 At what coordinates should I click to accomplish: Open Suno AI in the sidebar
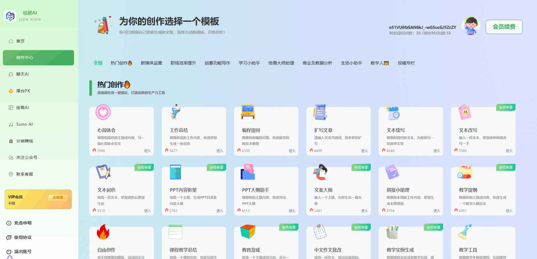pyautogui.click(x=24, y=124)
